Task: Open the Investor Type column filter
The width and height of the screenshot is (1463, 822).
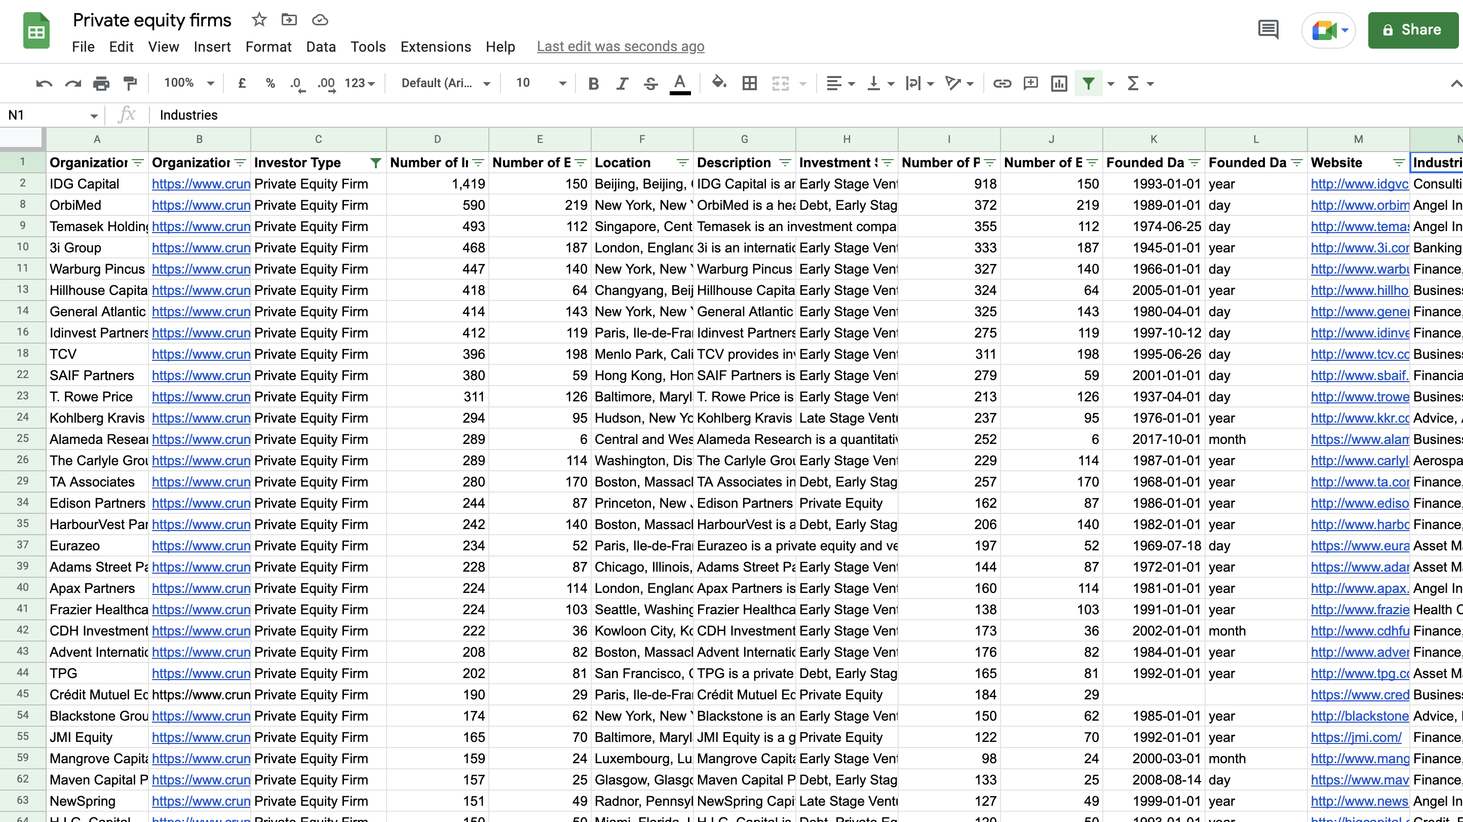Action: pos(375,163)
